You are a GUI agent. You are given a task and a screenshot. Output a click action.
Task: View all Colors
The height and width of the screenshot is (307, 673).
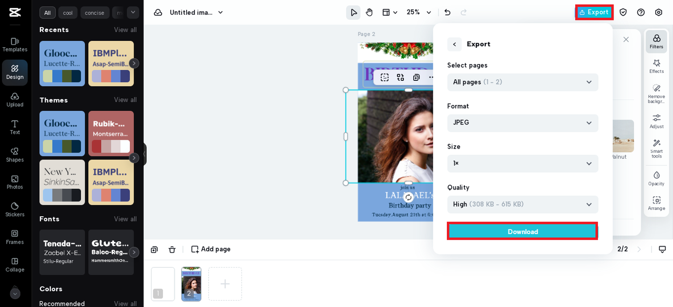(x=125, y=303)
